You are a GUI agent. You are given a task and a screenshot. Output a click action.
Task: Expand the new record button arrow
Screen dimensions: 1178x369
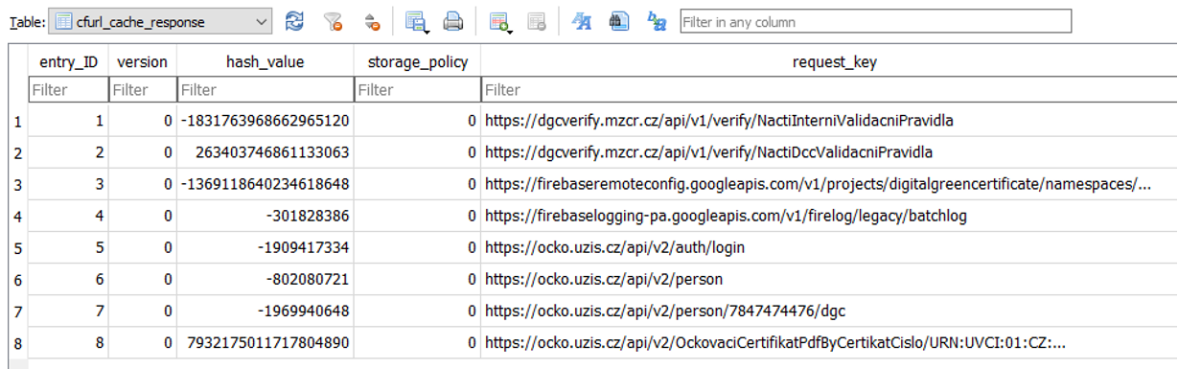(x=512, y=29)
